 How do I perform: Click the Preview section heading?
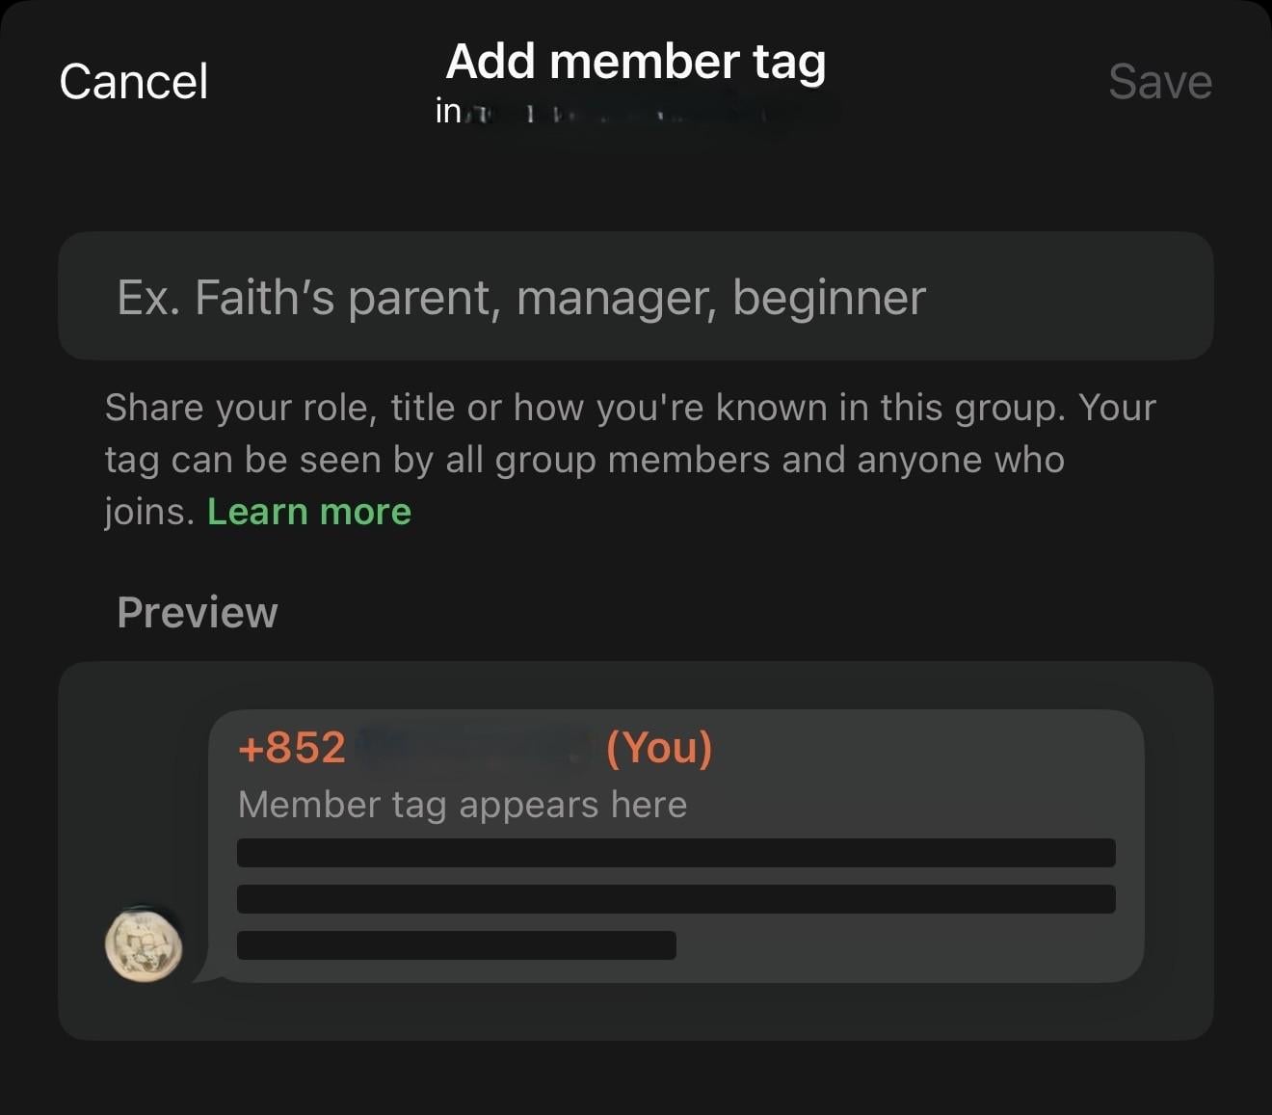click(x=197, y=613)
